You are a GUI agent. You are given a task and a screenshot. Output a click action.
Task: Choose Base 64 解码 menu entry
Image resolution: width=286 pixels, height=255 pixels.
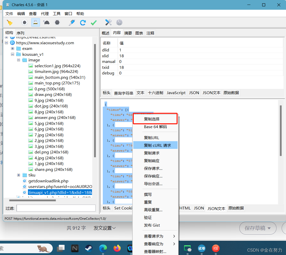[155, 127]
